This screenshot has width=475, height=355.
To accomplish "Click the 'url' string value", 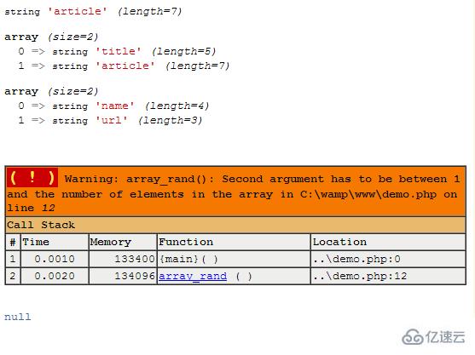I will [112, 120].
